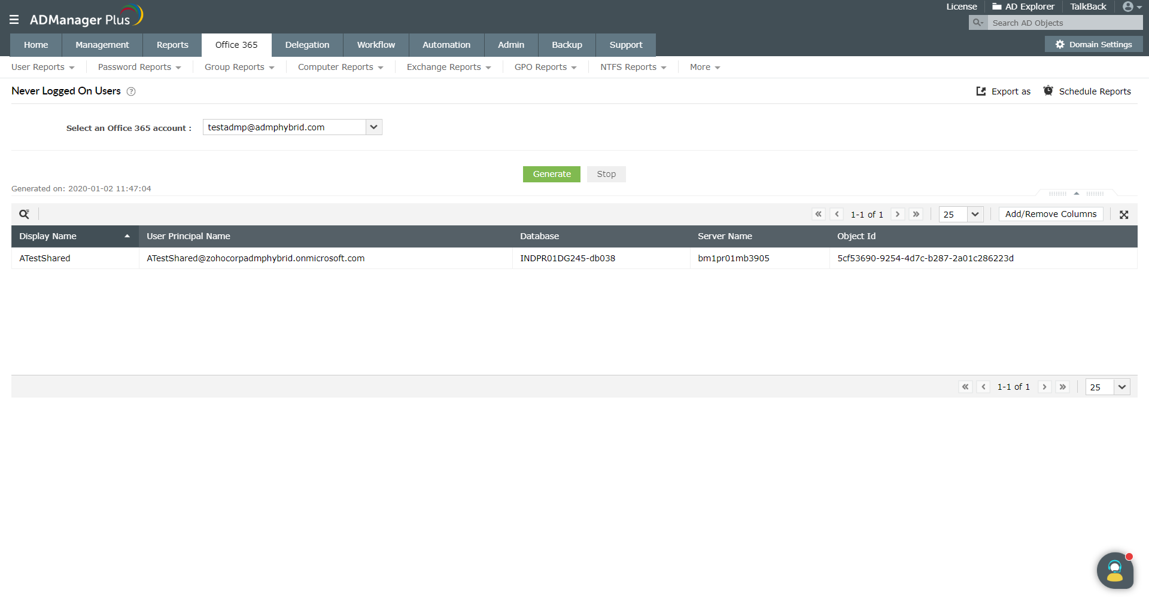Open the AD Explorer link

(1030, 7)
